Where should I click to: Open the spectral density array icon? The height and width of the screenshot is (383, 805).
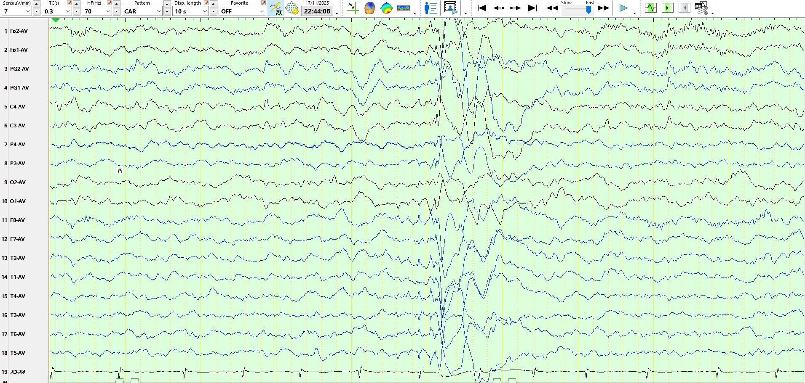click(404, 8)
